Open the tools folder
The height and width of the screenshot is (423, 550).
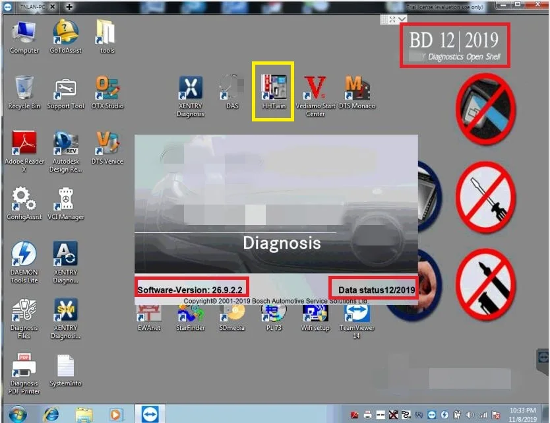[x=107, y=38]
